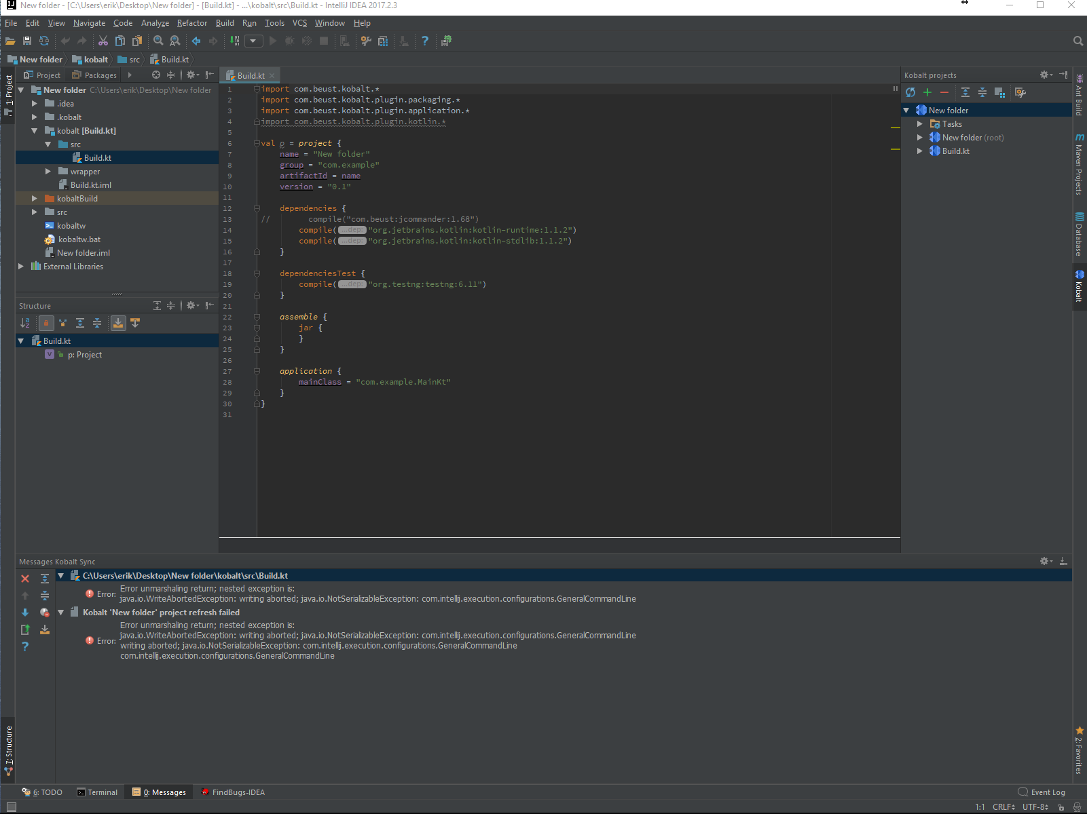Click the Find magnifier in toolbar
The image size is (1087, 814).
click(158, 41)
